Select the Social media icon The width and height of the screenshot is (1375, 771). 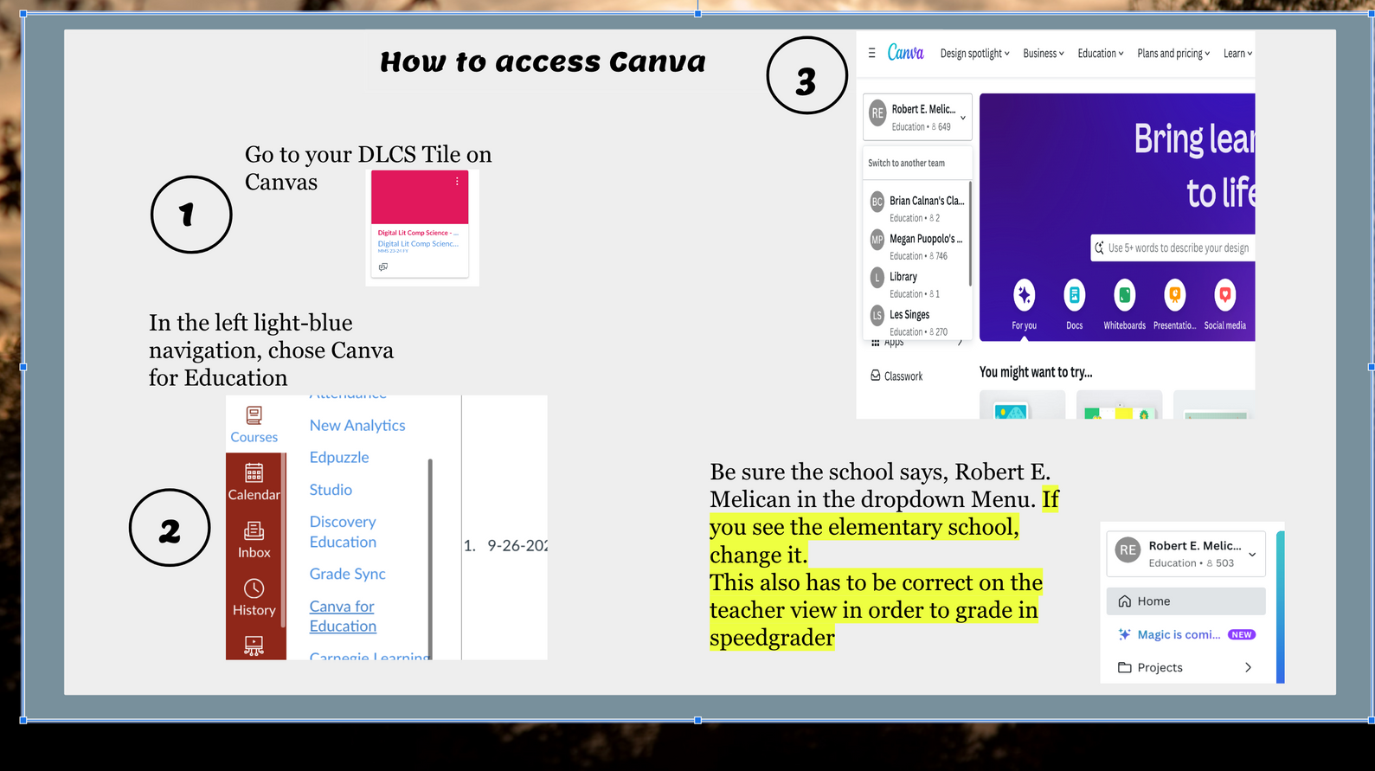(1225, 295)
